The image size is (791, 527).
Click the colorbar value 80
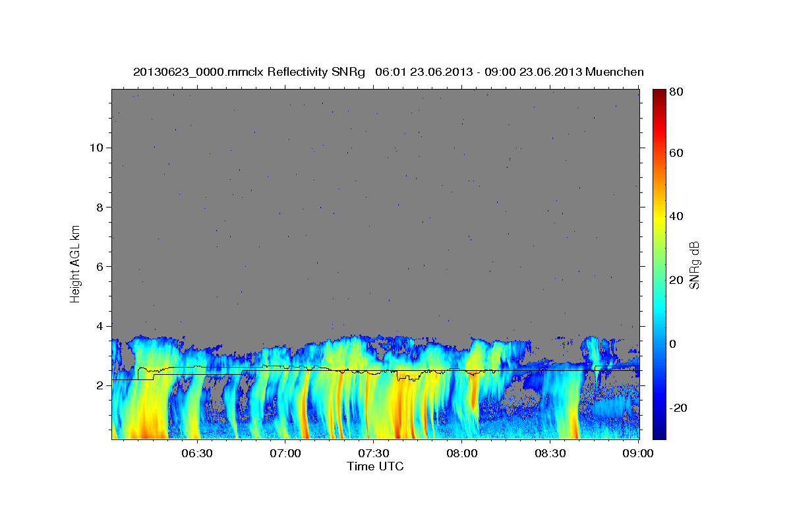pyautogui.click(x=677, y=92)
